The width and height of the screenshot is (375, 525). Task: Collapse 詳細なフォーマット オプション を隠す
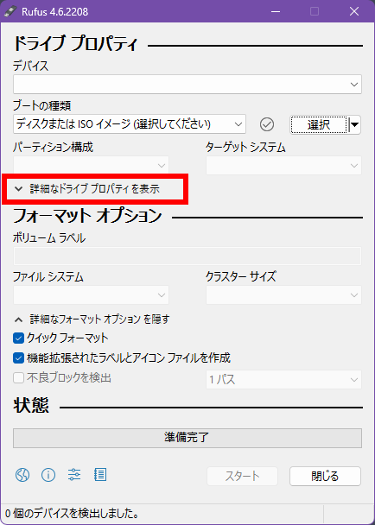pos(92,319)
